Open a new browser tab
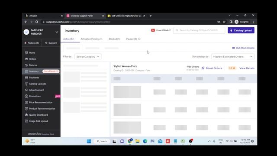277x156 pixels. tap(151, 16)
